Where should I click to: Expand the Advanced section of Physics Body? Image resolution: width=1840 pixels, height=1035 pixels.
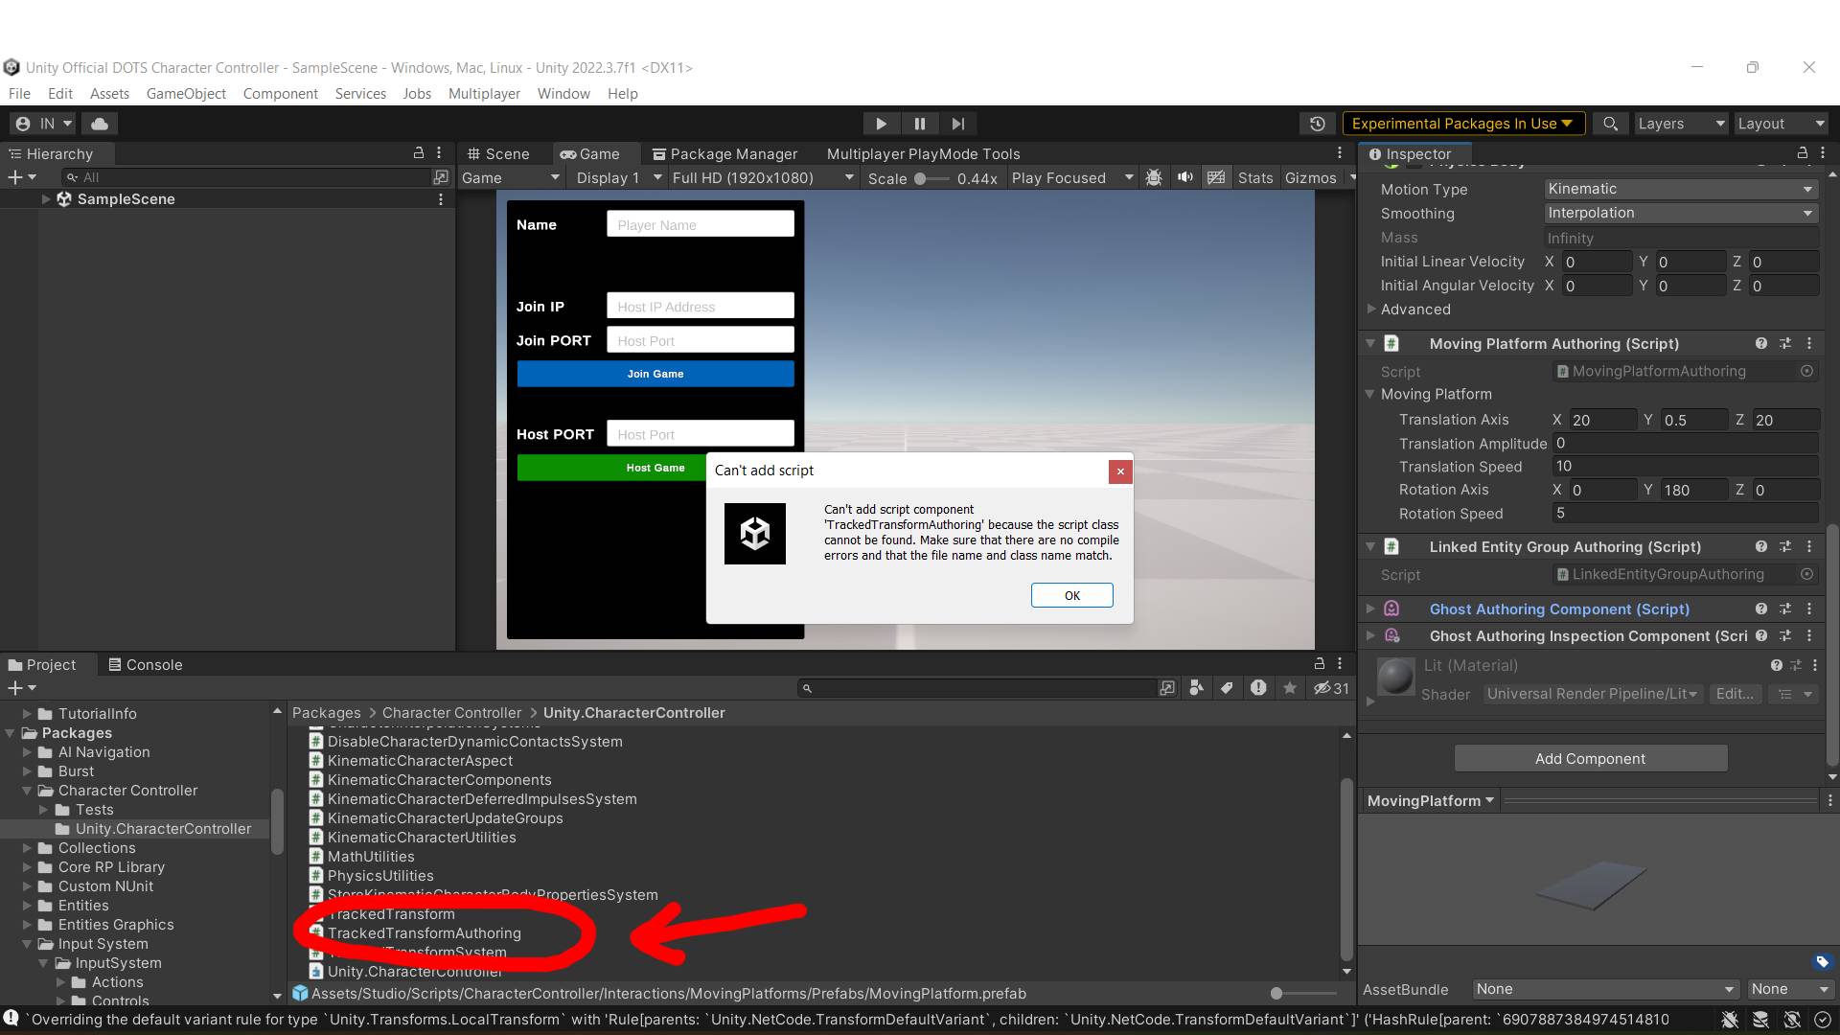(1372, 309)
